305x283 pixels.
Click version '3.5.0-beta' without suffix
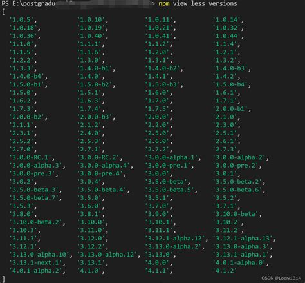[x=166, y=182]
